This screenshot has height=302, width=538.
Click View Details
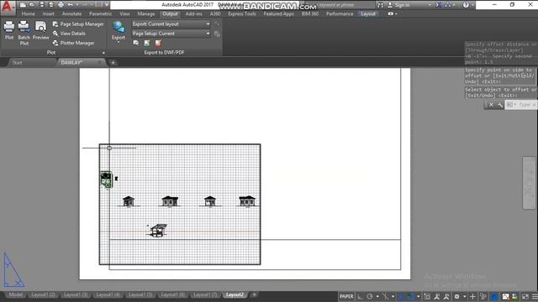tap(69, 34)
